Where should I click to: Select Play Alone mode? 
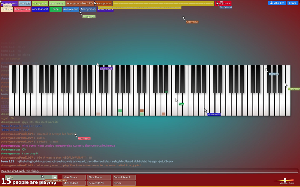coord(99,177)
